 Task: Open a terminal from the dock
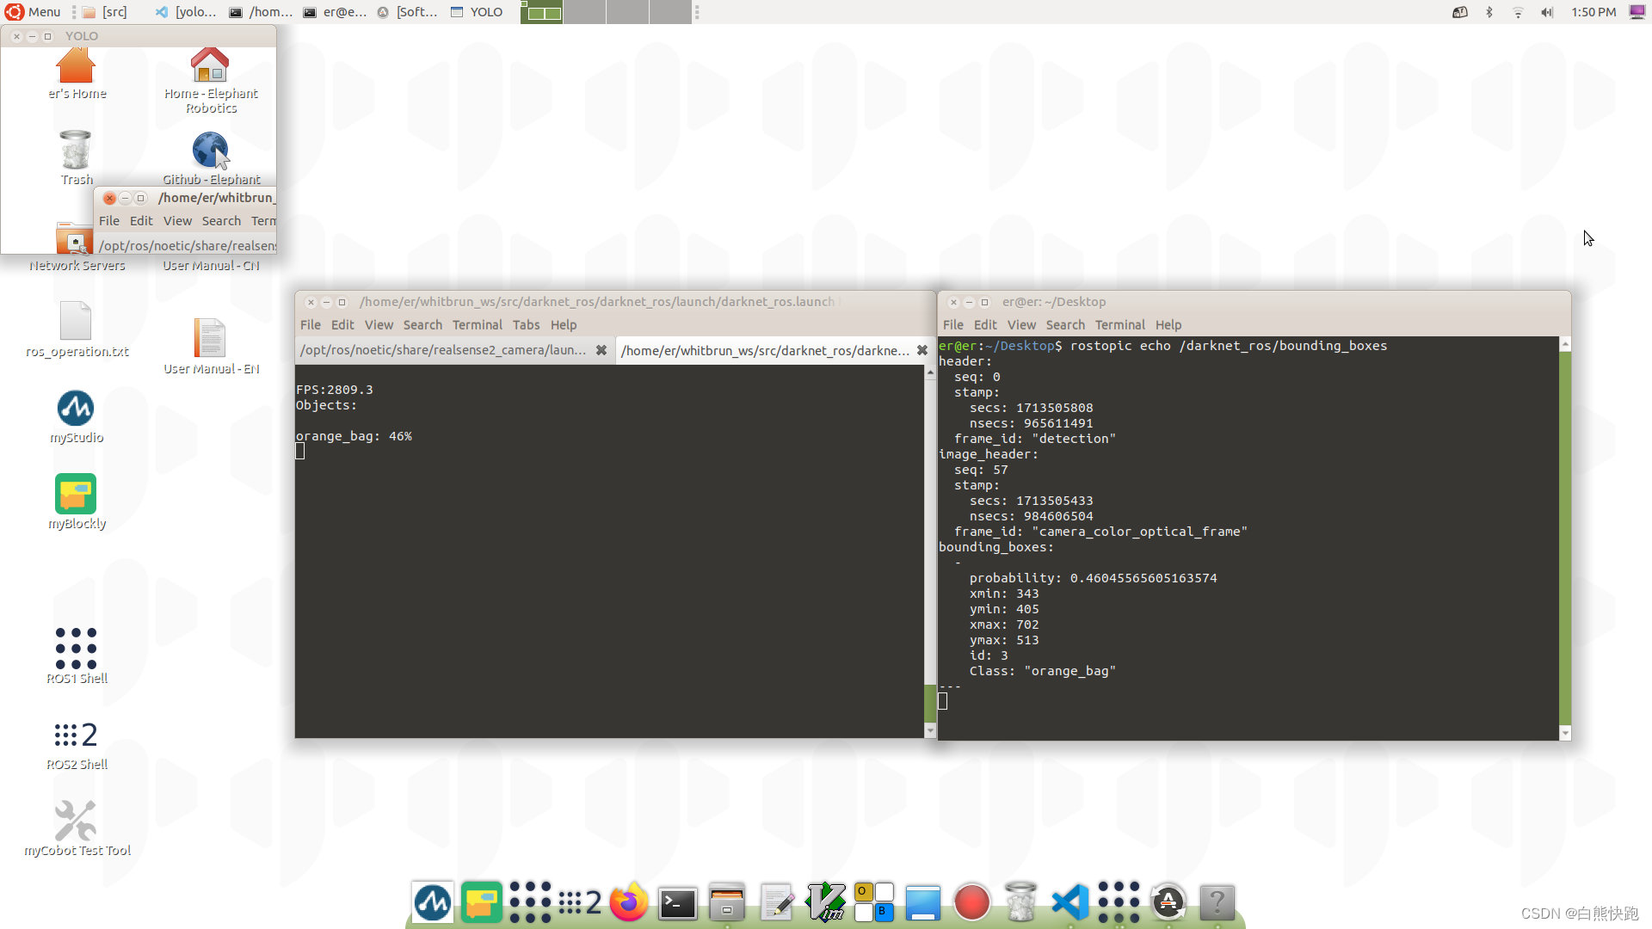(677, 902)
